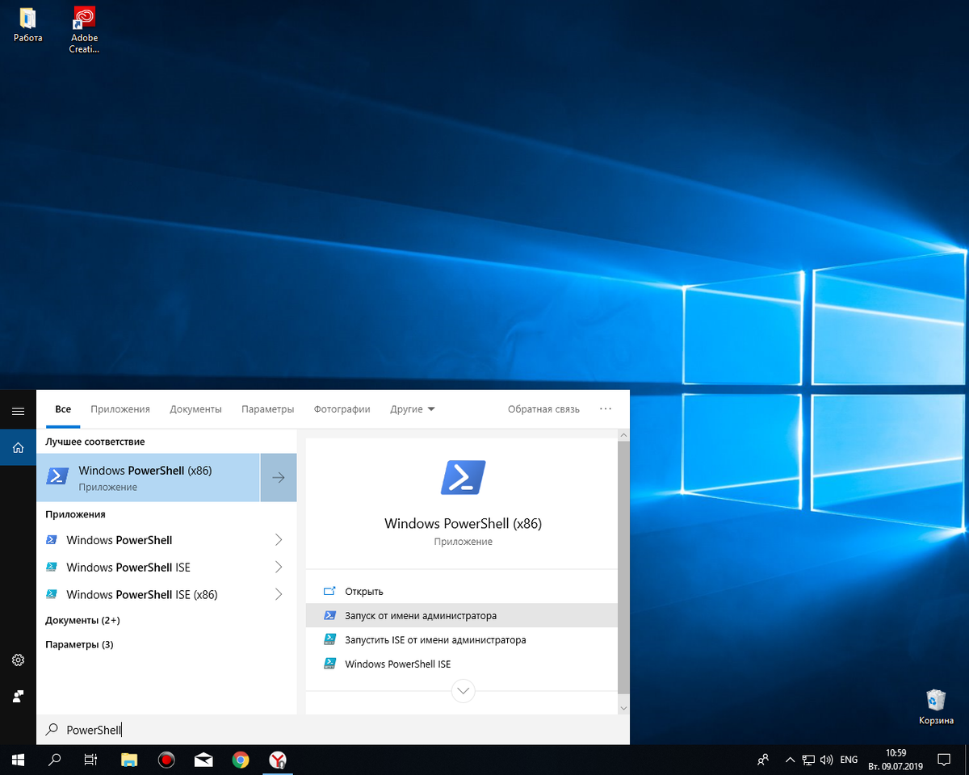Open search settings gear in the sidebar
This screenshot has height=775, width=969.
(x=18, y=660)
